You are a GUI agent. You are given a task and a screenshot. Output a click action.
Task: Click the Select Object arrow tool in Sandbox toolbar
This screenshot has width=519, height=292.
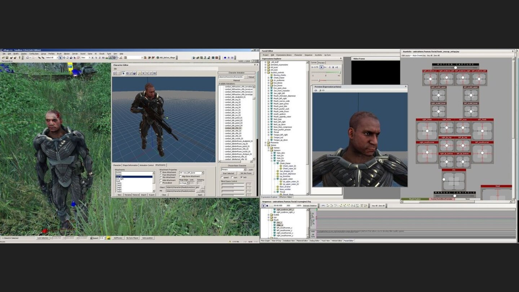pyautogui.click(x=60, y=58)
